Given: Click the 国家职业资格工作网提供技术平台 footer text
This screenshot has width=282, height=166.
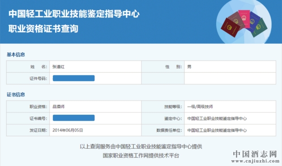Looking at the screenshot, I should click(x=141, y=155).
